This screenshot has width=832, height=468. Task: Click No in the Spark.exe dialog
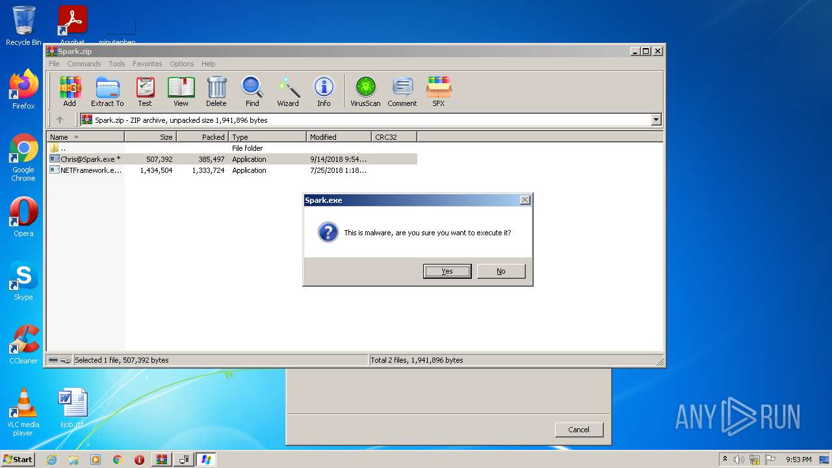click(x=501, y=271)
